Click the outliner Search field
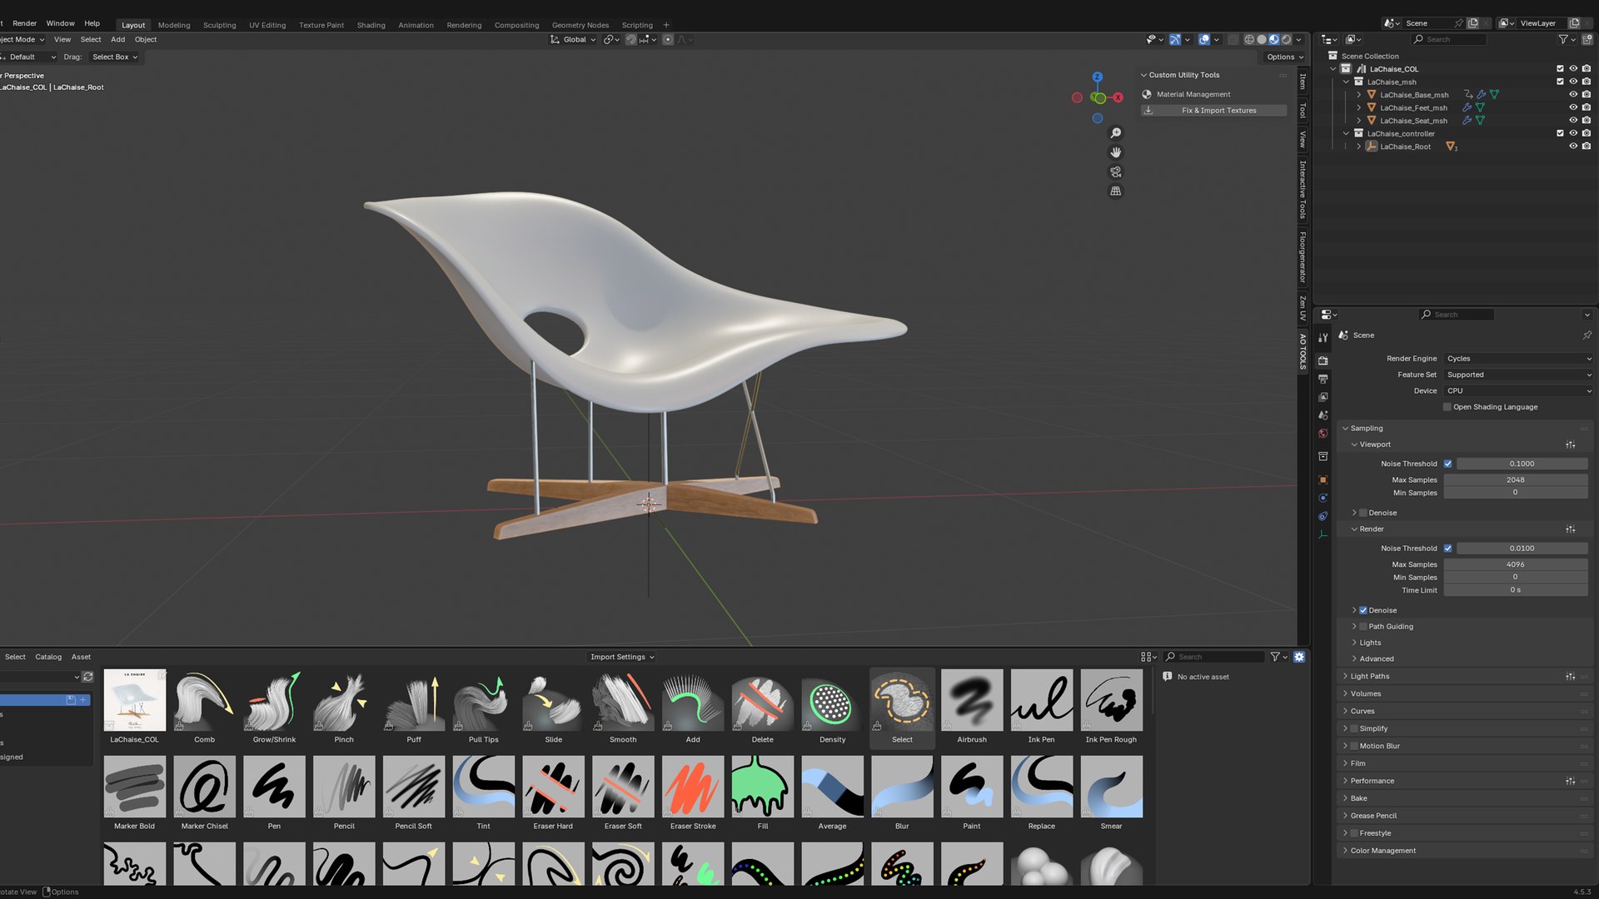 click(1447, 40)
